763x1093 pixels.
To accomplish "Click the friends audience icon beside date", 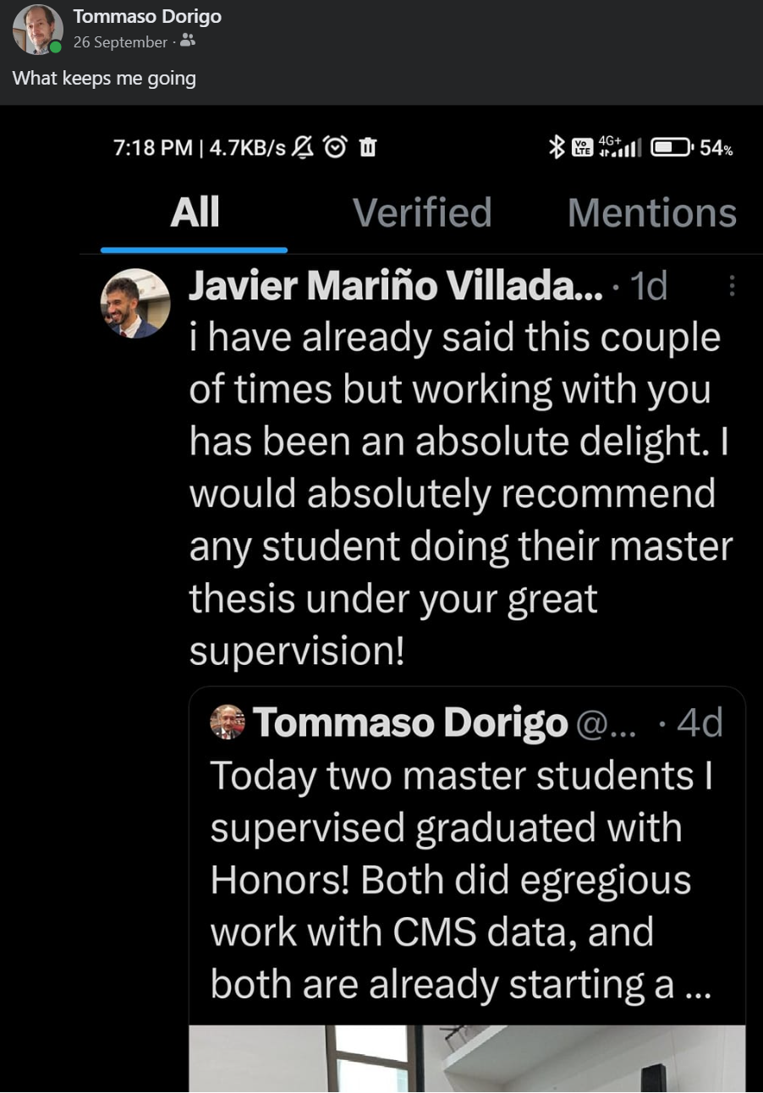I will coord(188,41).
